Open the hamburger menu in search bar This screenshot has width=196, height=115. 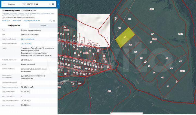(4, 4)
